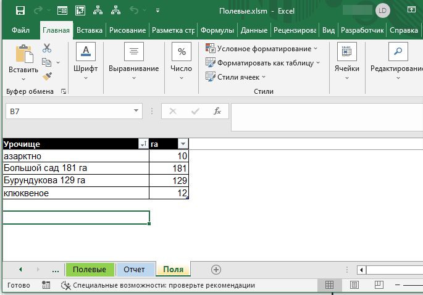The width and height of the screenshot is (423, 295).
Task: Open the Ячейки cells group
Action: [x=347, y=61]
